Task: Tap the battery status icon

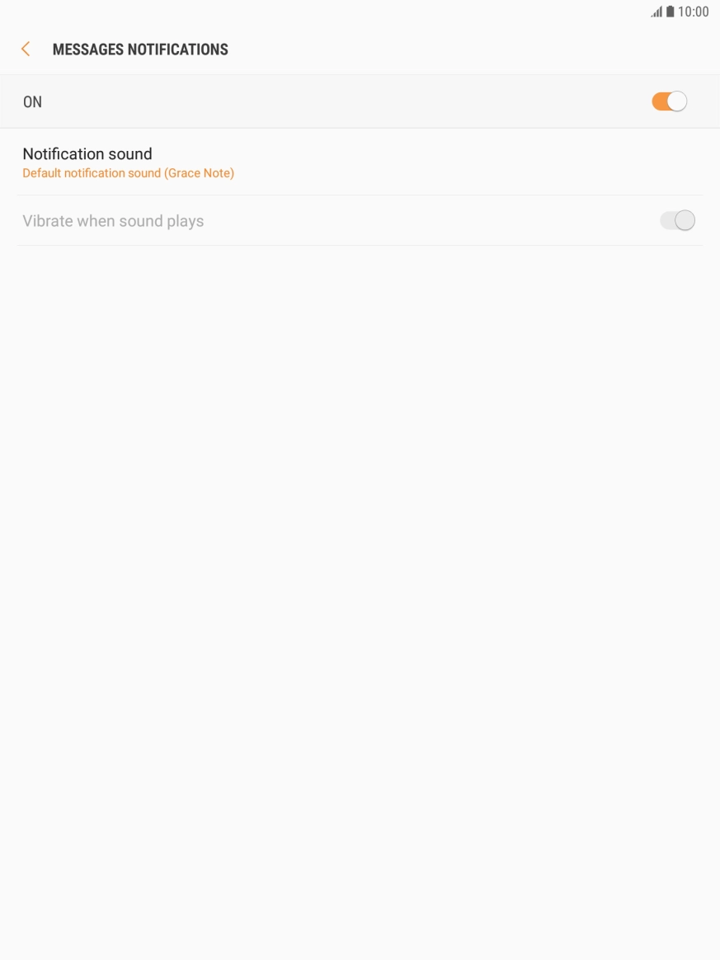Action: click(x=670, y=12)
